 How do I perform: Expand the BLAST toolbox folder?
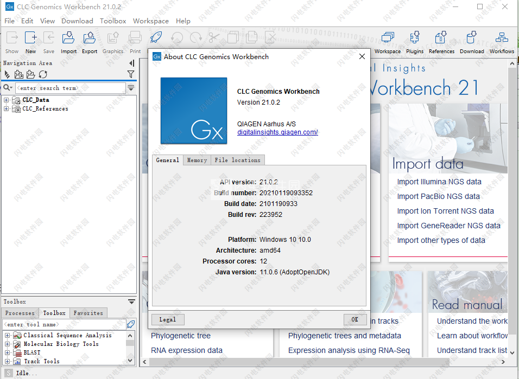8,352
